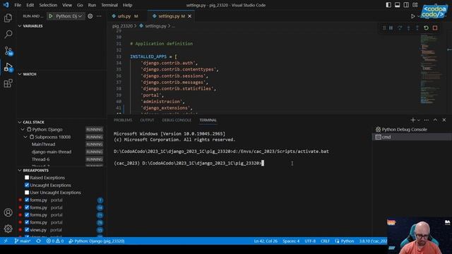Grab the debug toolbar drag handle
The image size is (452, 254).
click(x=384, y=28)
